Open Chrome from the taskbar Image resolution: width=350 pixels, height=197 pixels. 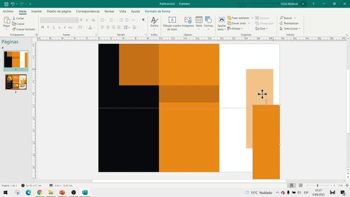click(39, 192)
